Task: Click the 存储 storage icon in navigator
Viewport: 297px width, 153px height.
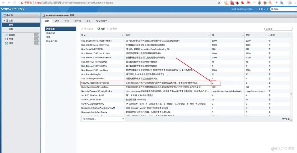Action: point(7,39)
